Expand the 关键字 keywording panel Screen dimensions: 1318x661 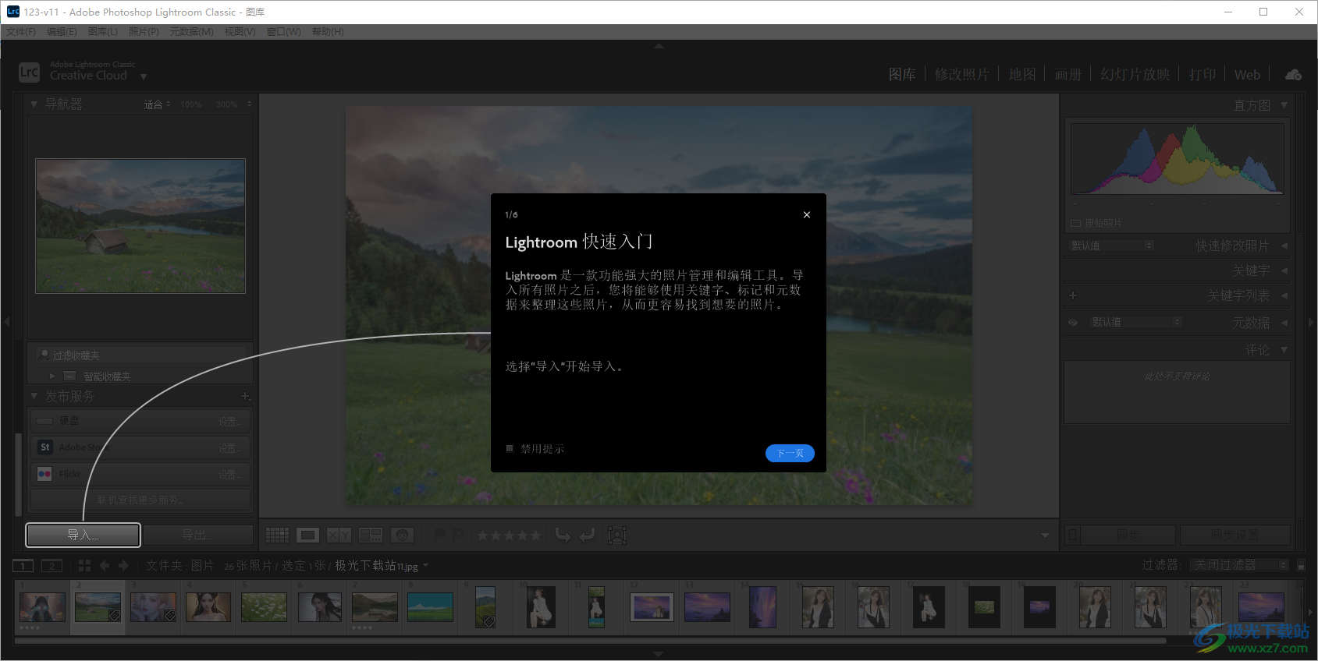point(1284,270)
